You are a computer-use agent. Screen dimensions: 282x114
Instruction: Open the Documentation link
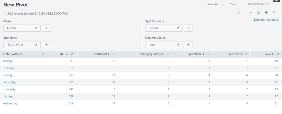point(266,20)
